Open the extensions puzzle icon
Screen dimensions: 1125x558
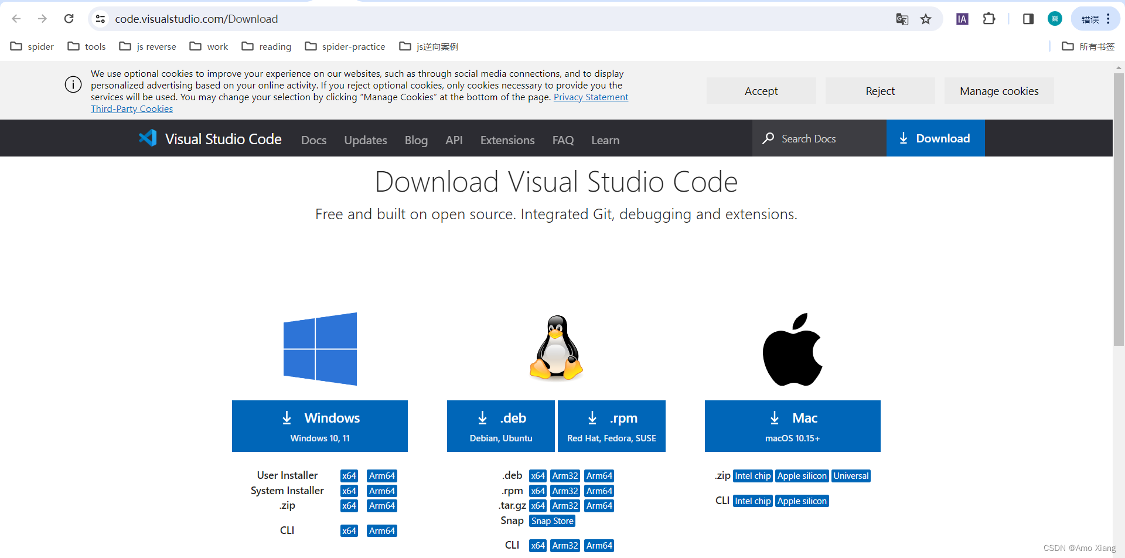tap(989, 19)
